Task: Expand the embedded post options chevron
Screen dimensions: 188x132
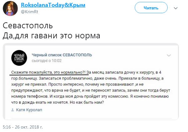Action: [169, 55]
